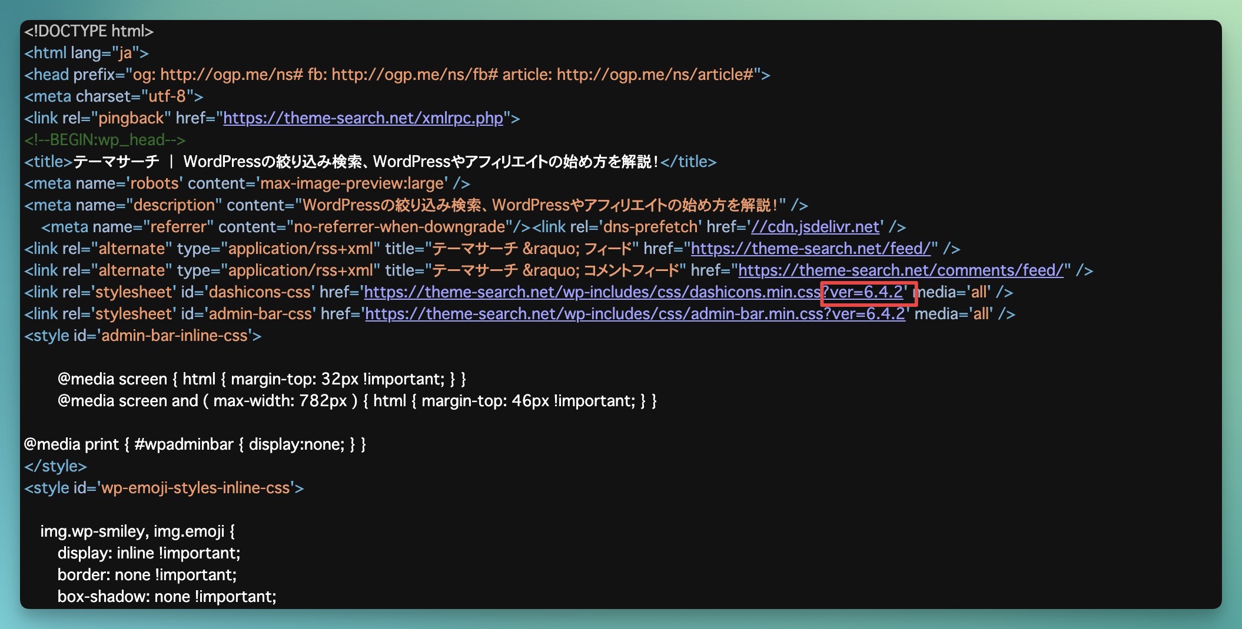This screenshot has width=1242, height=629.
Task: Click the box-shadow: none !important line
Action: pyautogui.click(x=167, y=597)
